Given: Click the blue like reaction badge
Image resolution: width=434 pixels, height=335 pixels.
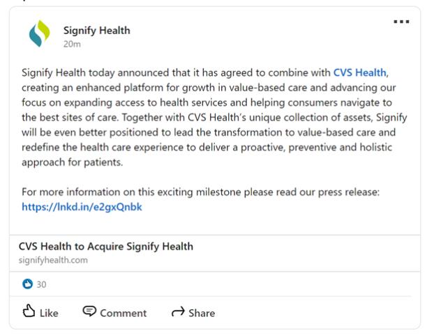Looking at the screenshot, I should tap(28, 283).
